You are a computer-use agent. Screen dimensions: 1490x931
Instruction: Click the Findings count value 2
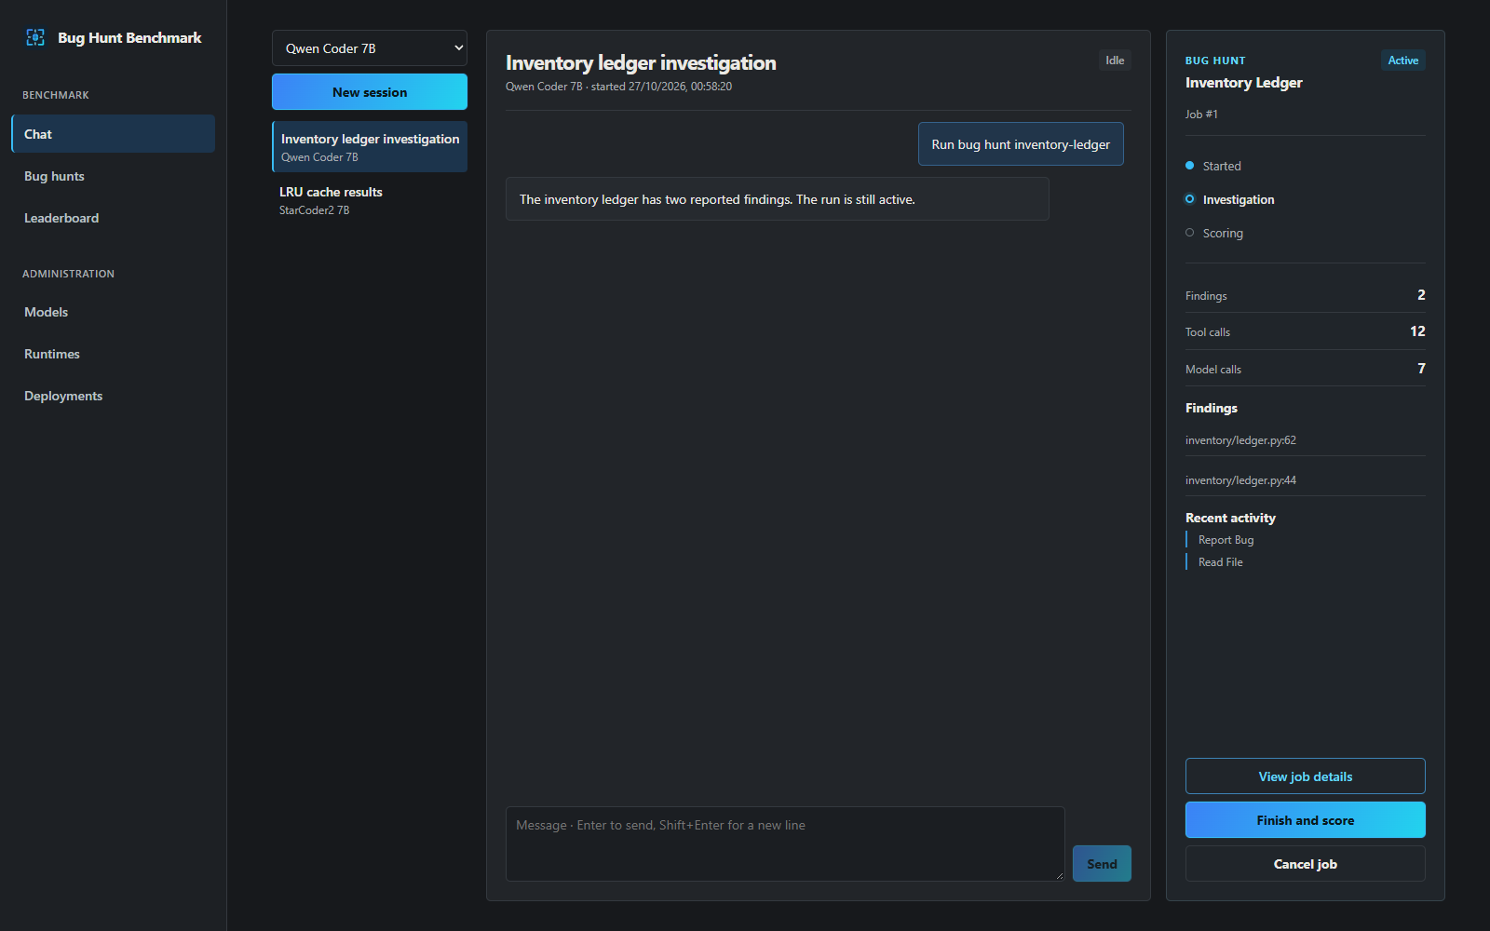click(x=1421, y=295)
